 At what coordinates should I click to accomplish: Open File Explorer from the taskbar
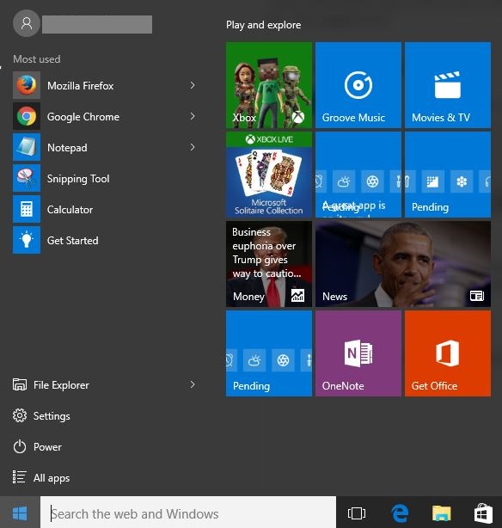click(x=441, y=513)
